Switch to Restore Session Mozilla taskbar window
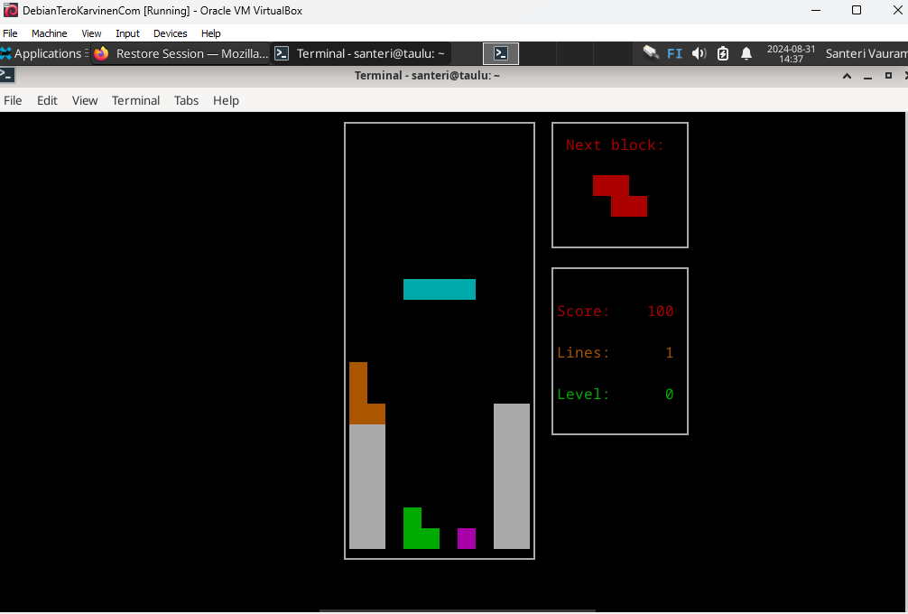 click(x=181, y=53)
